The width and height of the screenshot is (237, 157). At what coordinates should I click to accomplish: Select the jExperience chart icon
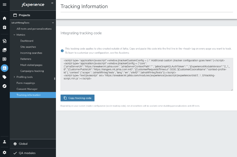4,68
